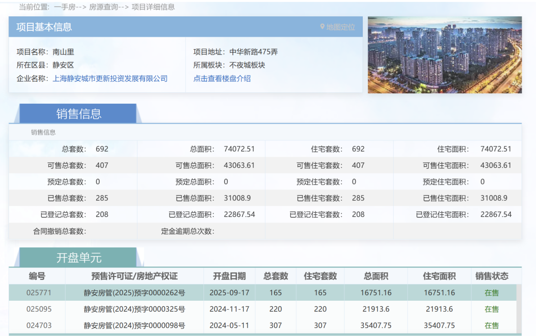Click the 预定总套数 label
Screen dimensions: 536x336
pyautogui.click(x=67, y=182)
